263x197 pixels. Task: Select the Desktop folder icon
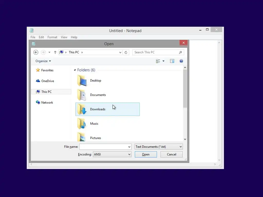click(82, 81)
